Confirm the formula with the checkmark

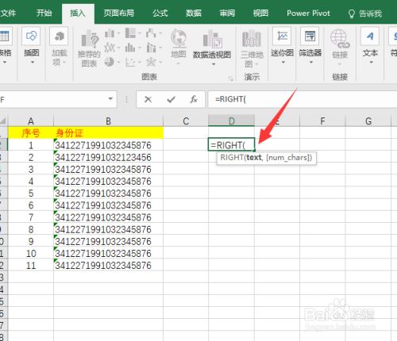171,99
